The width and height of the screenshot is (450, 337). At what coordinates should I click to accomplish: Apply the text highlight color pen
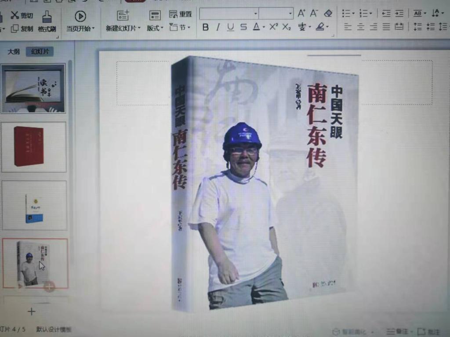tap(320, 27)
